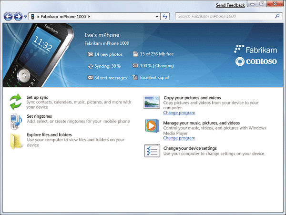Click the Set ringtones phone icon
Viewport: 286px width, 215px height.
[16, 121]
